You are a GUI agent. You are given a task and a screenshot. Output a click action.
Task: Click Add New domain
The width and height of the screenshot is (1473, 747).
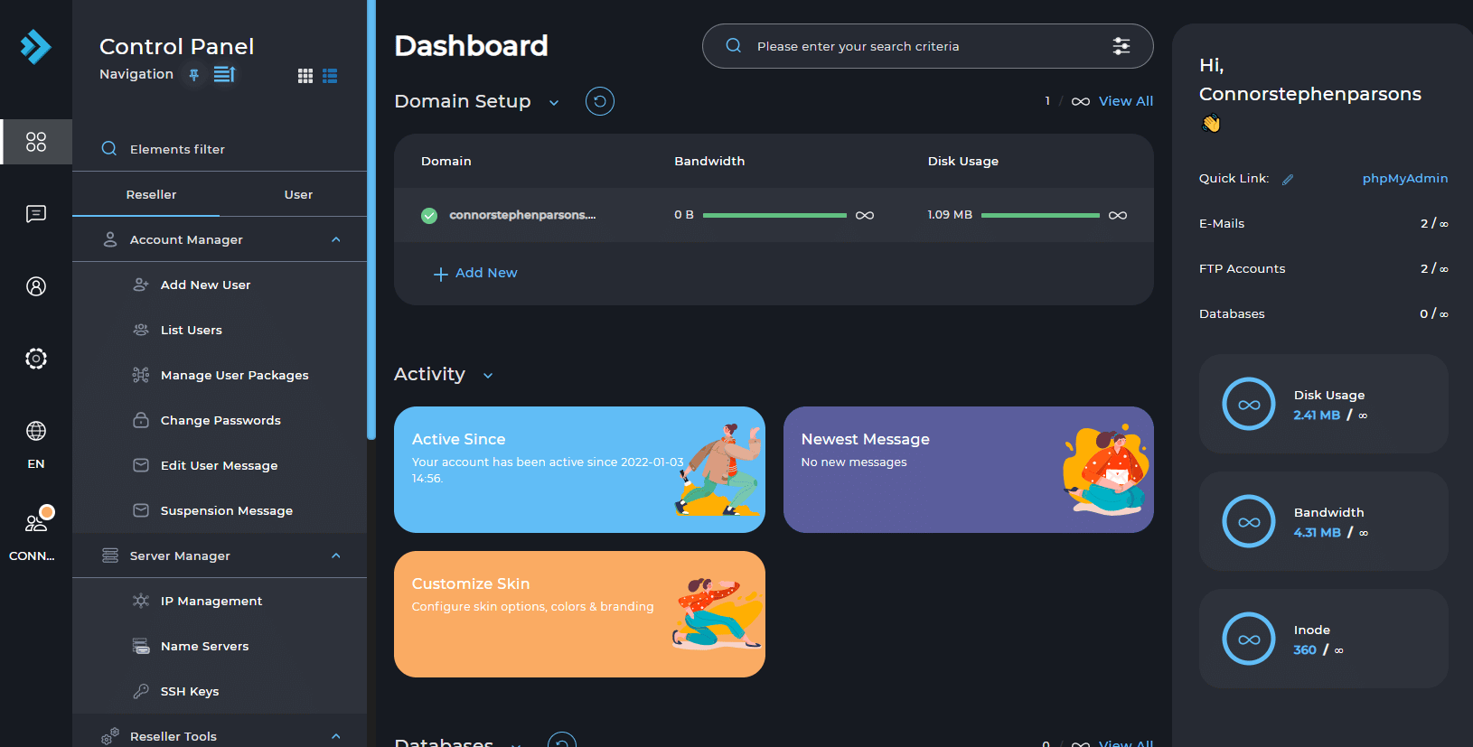tap(475, 273)
